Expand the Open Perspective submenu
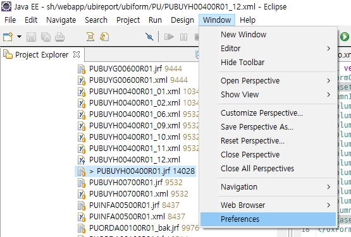 (268, 80)
